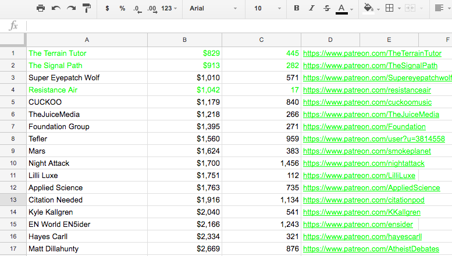Format as currency with dollar sign
The image size is (452, 256).
[x=107, y=8]
